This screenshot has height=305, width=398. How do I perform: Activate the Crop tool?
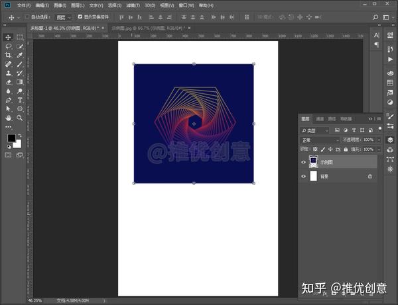coord(8,55)
